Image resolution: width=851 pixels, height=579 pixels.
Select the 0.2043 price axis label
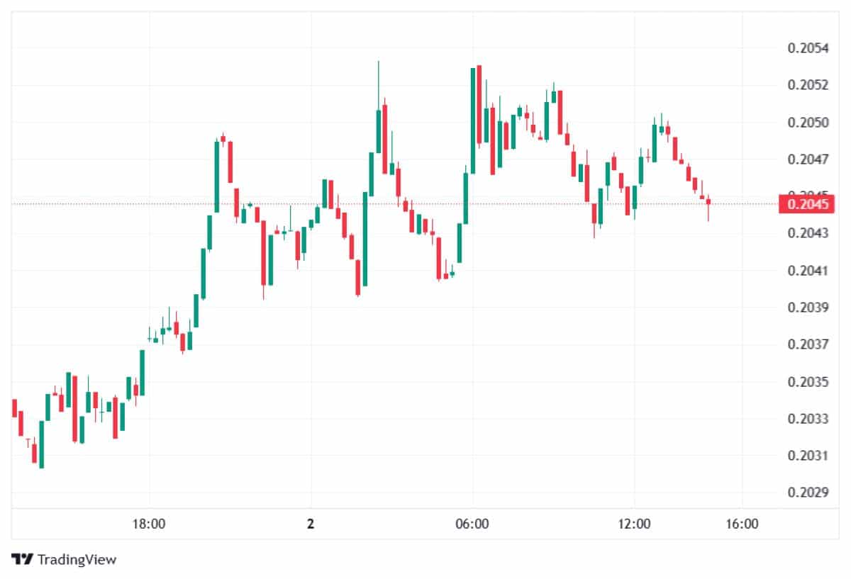[x=808, y=233]
